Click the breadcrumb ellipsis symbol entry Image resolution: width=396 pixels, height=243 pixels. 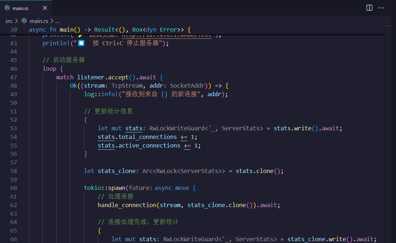coord(57,21)
